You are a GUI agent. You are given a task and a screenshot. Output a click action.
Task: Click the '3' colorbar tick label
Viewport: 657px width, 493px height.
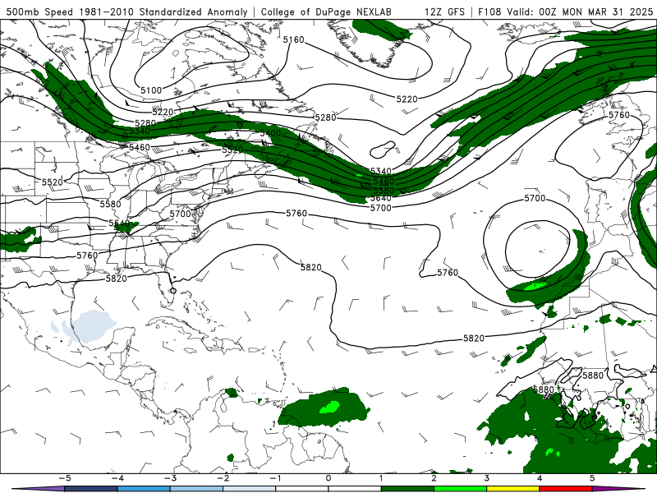pyautogui.click(x=486, y=478)
